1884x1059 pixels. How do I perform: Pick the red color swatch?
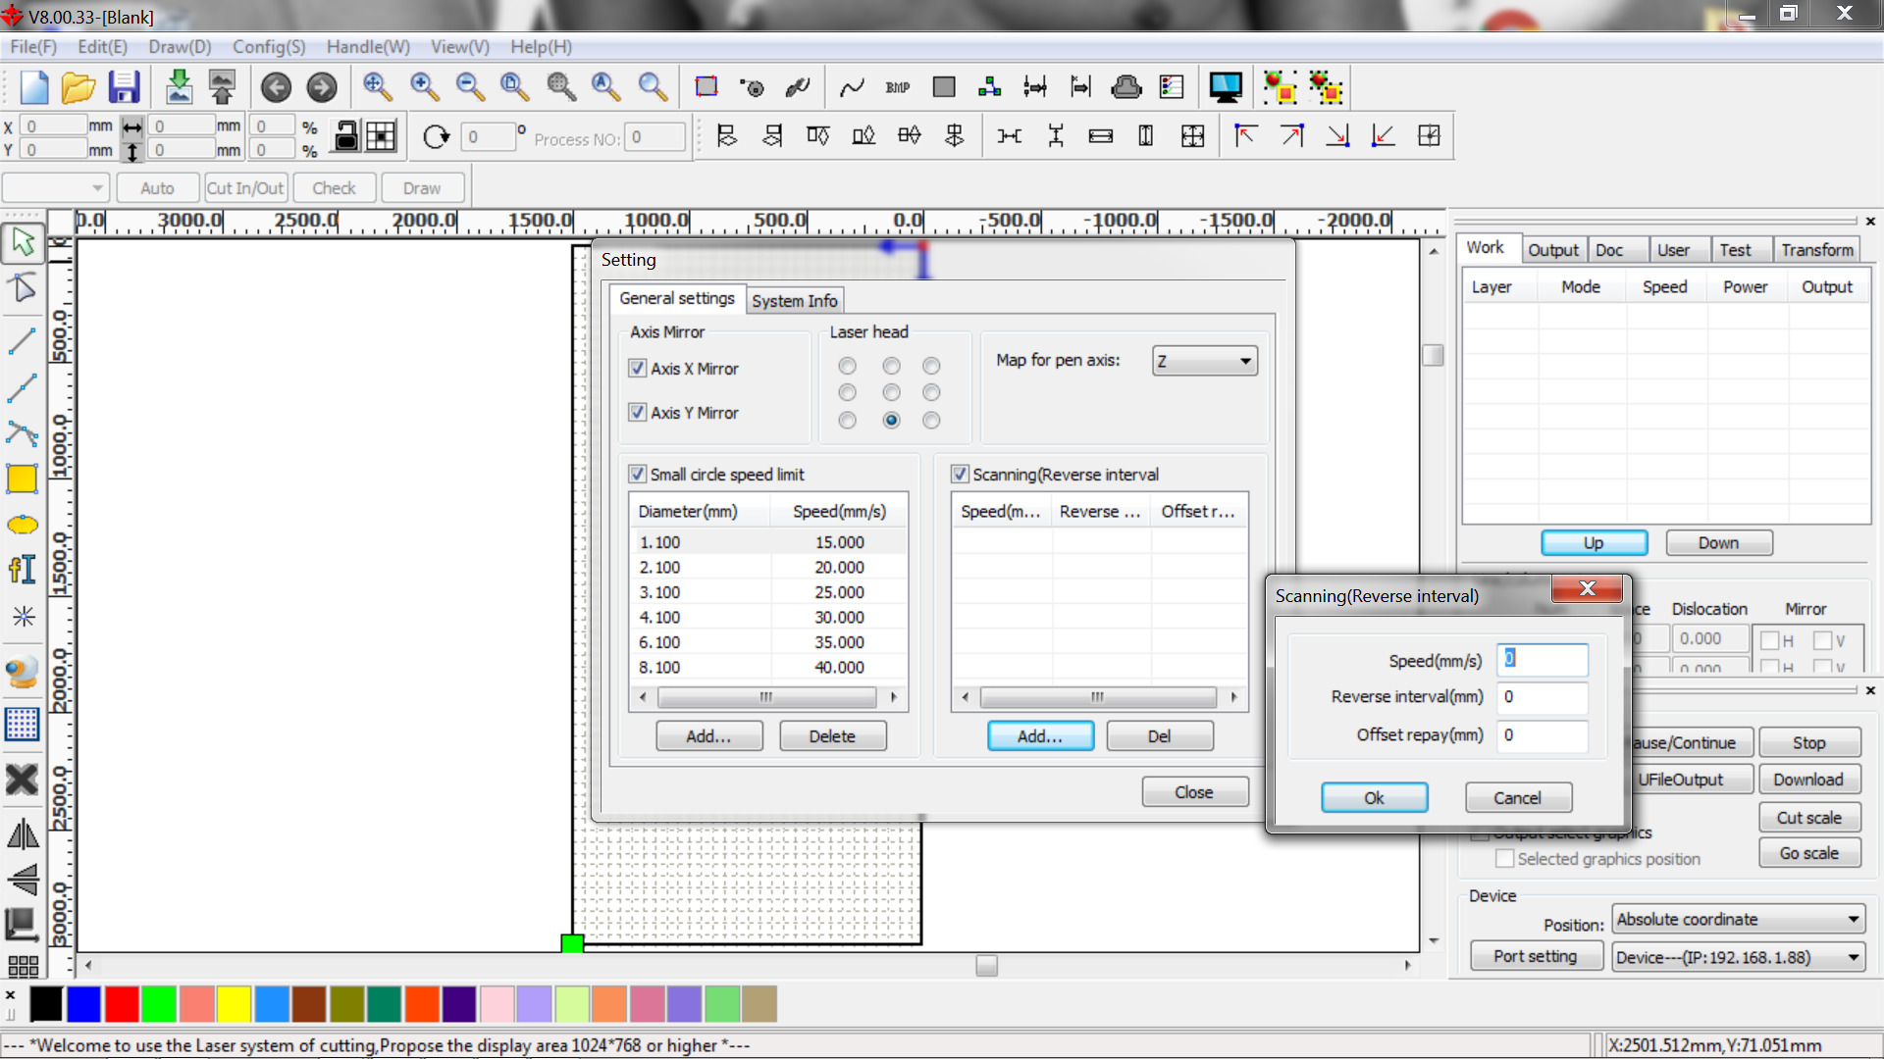[x=122, y=1004]
